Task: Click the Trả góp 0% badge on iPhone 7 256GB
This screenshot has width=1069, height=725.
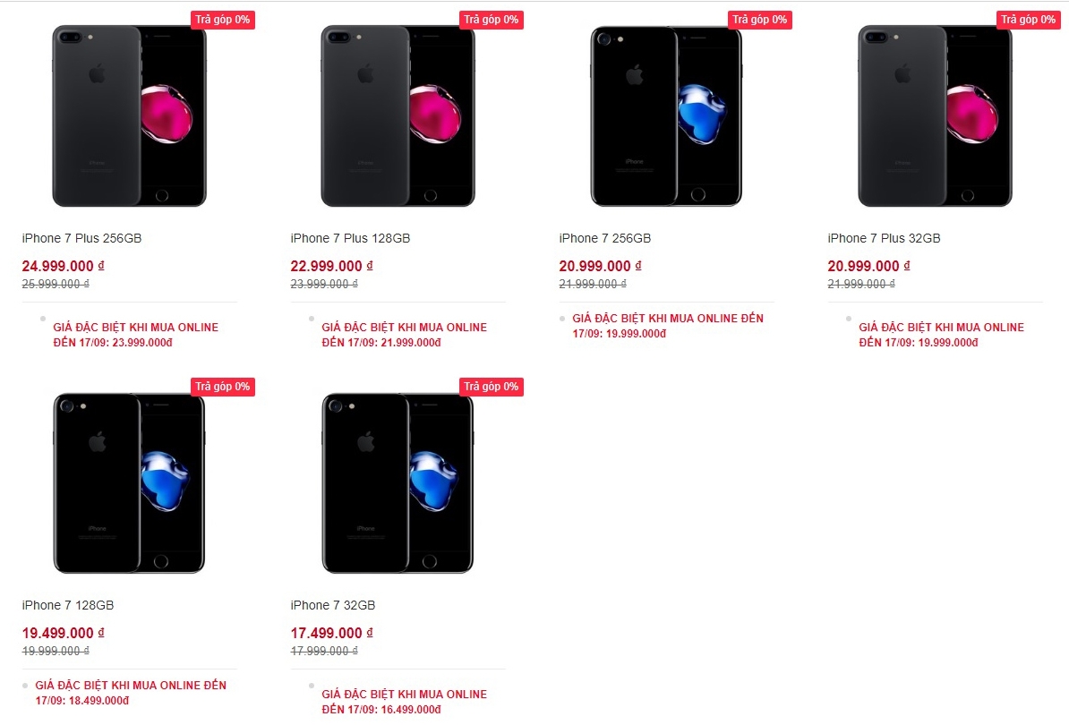Action: point(760,20)
